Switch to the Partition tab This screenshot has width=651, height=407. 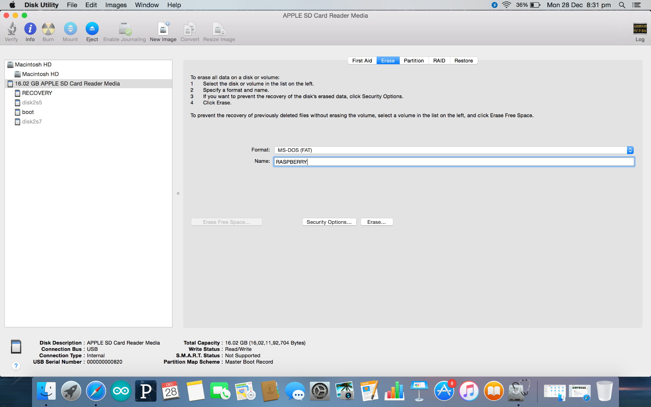[x=414, y=61]
